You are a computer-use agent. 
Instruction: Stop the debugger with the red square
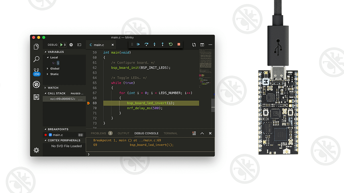point(178,45)
